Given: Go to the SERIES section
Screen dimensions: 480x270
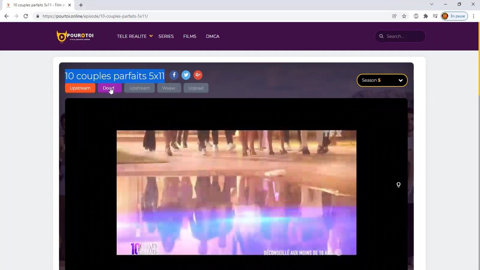Looking at the screenshot, I should [x=166, y=36].
